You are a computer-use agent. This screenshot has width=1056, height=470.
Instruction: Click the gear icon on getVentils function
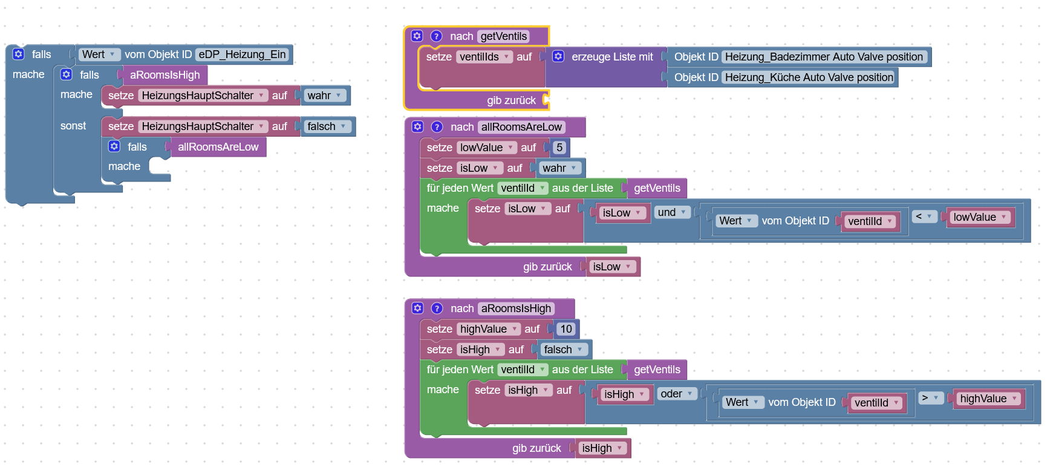tap(417, 36)
